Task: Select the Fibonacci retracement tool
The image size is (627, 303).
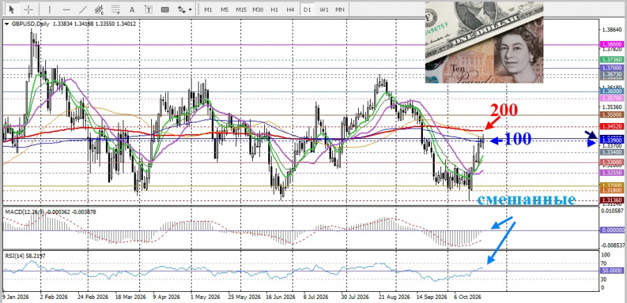Action: (x=116, y=9)
